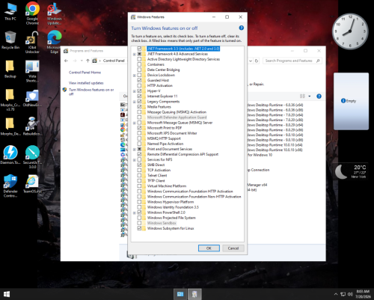Expand Microsoft Message Queue (MSMQ) Server node
Viewport: 374px width, 300px height.
[135, 123]
